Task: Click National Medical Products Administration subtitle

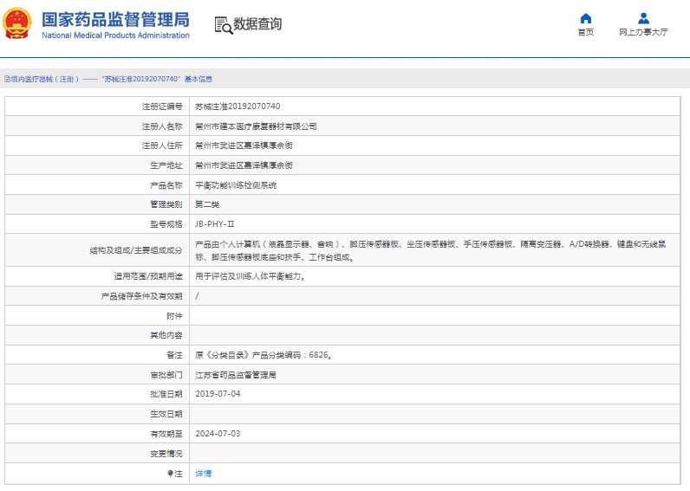Action: pyautogui.click(x=116, y=36)
